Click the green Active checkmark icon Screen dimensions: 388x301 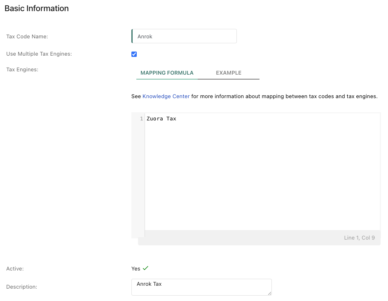[145, 268]
